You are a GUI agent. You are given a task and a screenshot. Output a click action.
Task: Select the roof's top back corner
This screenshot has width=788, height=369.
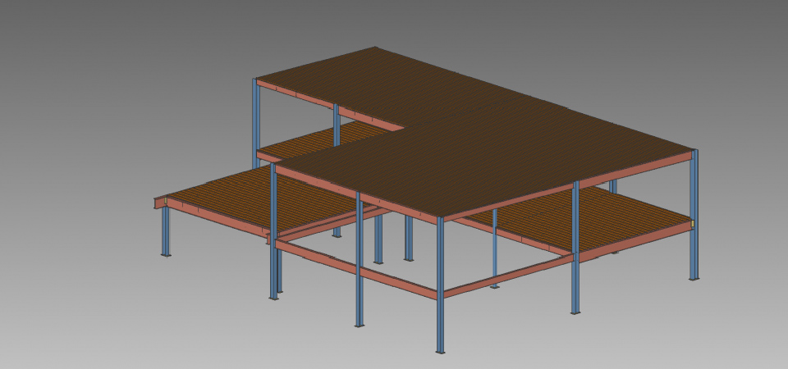coord(376,48)
